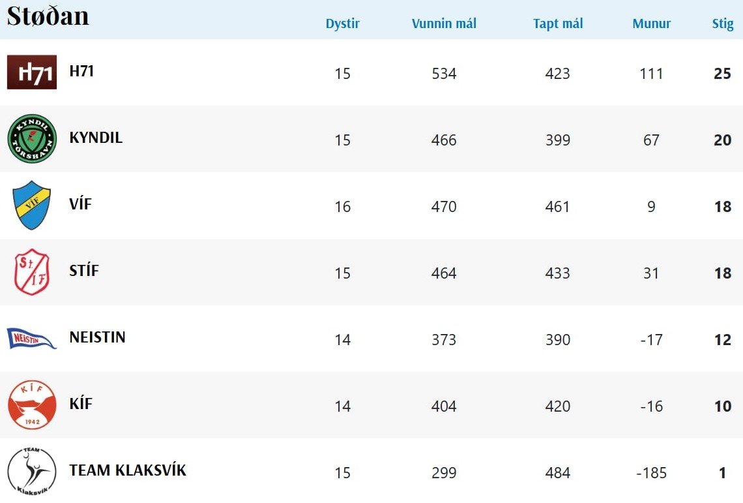Open the TEAM KLAKSVÍK name link

tap(128, 470)
